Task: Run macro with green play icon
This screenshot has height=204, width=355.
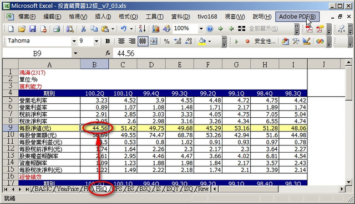Action: click(x=237, y=41)
